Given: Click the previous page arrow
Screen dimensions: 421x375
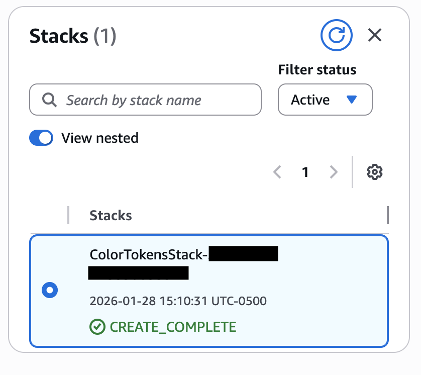Looking at the screenshot, I should tap(277, 172).
